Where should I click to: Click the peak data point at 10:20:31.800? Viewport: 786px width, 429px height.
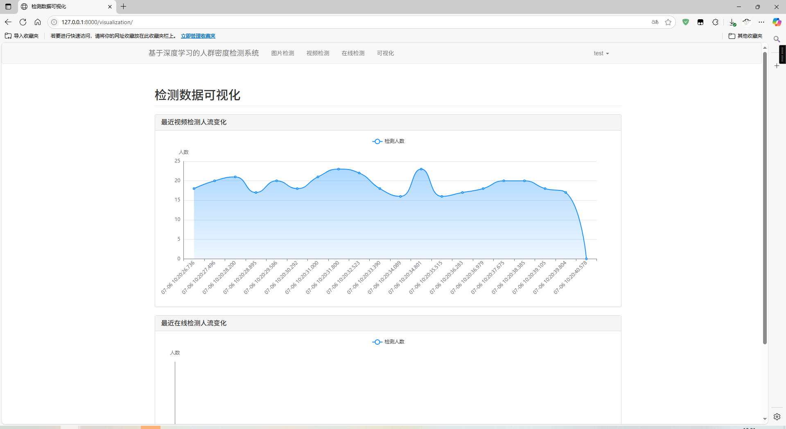click(339, 169)
